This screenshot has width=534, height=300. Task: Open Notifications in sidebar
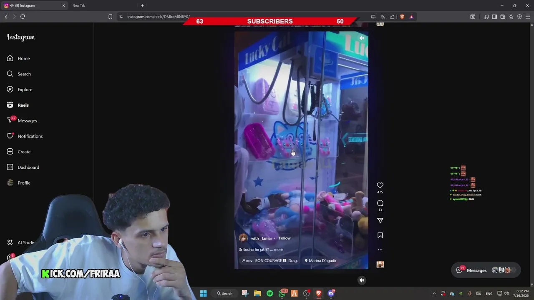pyautogui.click(x=25, y=136)
